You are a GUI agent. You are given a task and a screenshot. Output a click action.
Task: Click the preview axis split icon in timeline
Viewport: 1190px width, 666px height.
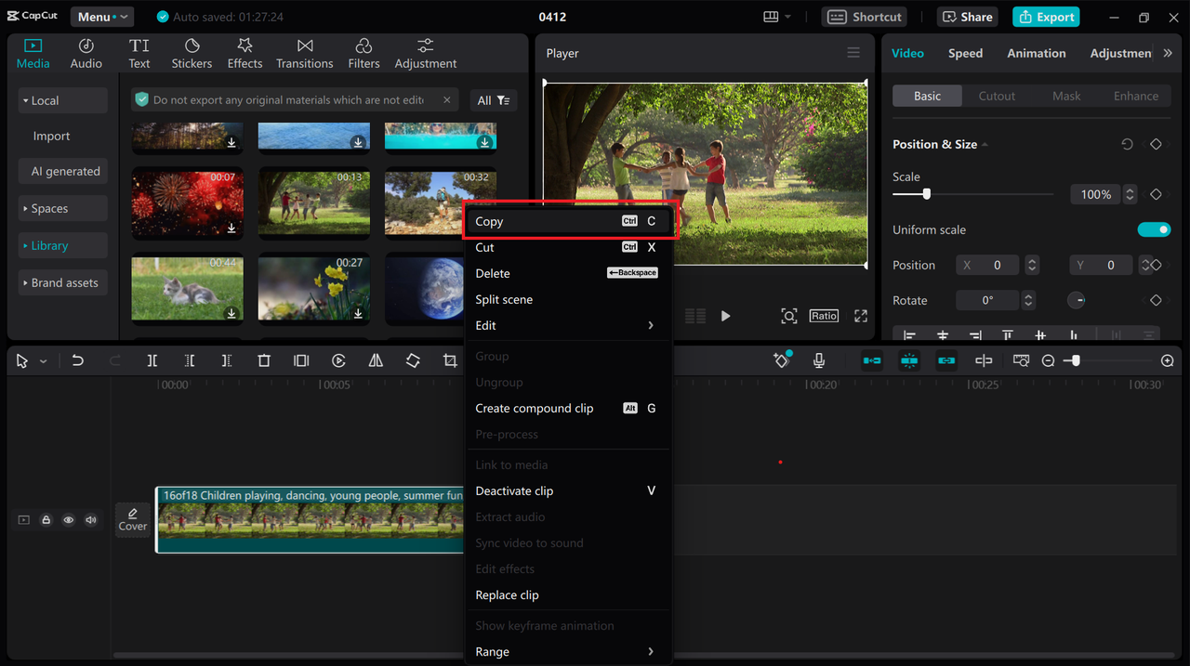point(984,360)
